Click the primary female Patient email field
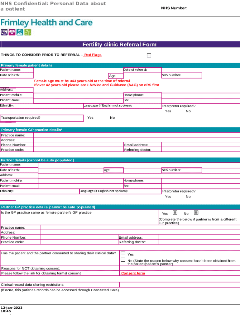240x319 pixels. point(78,100)
